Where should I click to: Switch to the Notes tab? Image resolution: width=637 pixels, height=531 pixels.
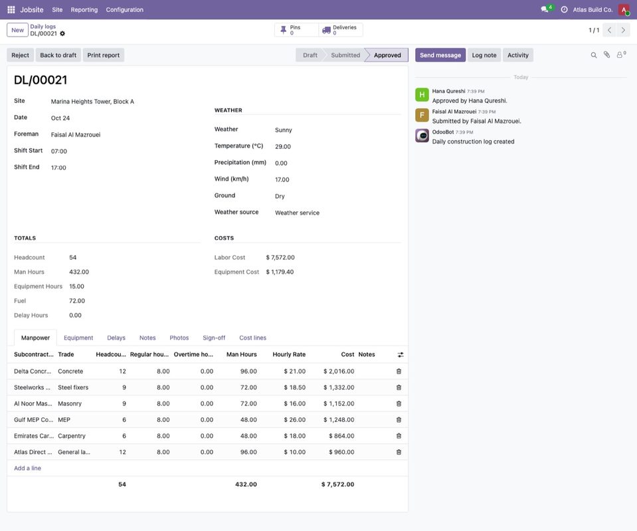click(x=147, y=338)
